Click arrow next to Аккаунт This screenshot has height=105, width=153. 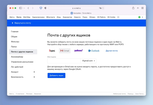pyautogui.click(x=34, y=72)
